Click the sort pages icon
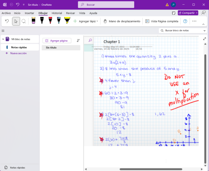This screenshot has height=171, width=209. [78, 41]
